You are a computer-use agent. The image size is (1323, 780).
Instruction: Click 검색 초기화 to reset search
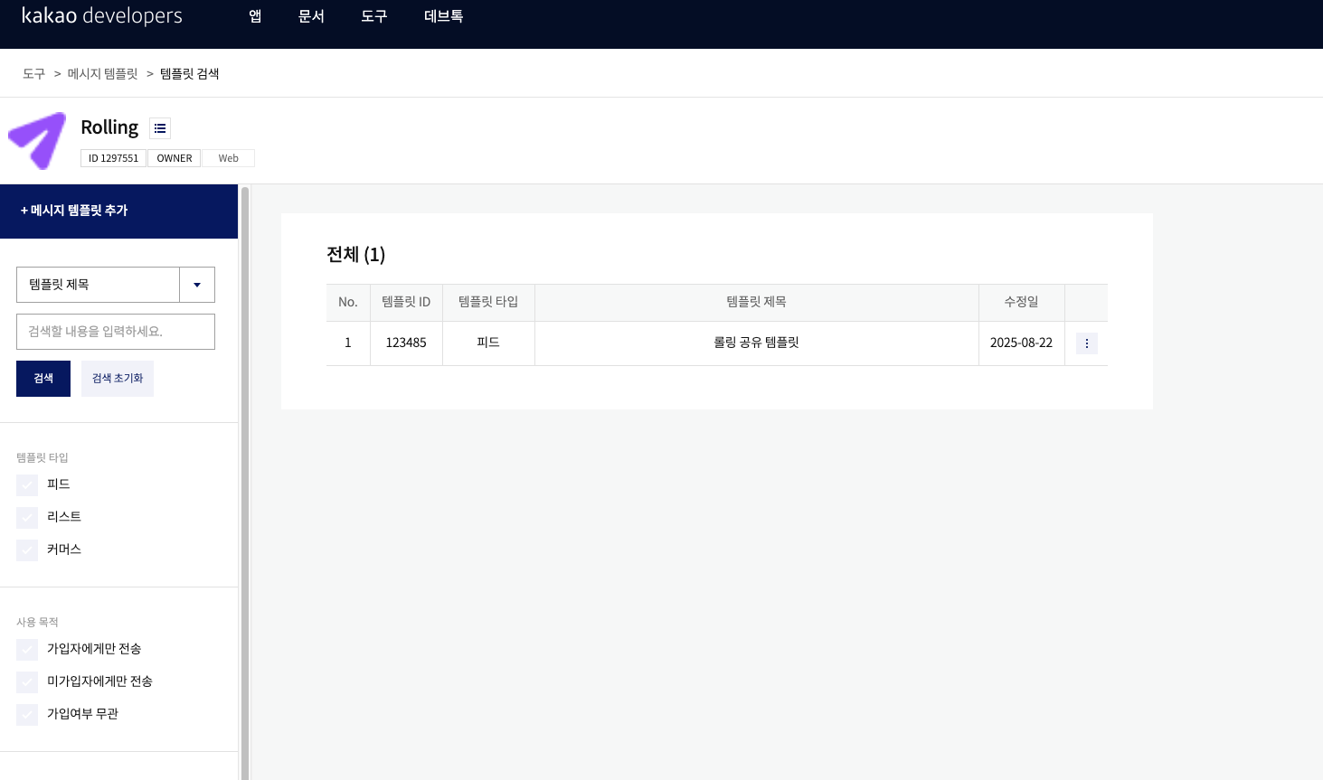pyautogui.click(x=117, y=378)
